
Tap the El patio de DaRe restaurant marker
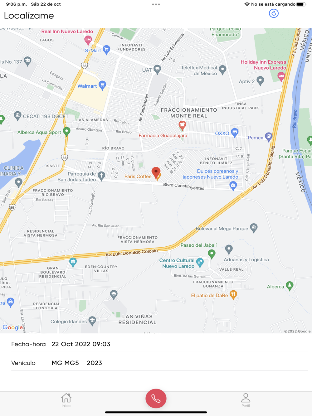233,295
